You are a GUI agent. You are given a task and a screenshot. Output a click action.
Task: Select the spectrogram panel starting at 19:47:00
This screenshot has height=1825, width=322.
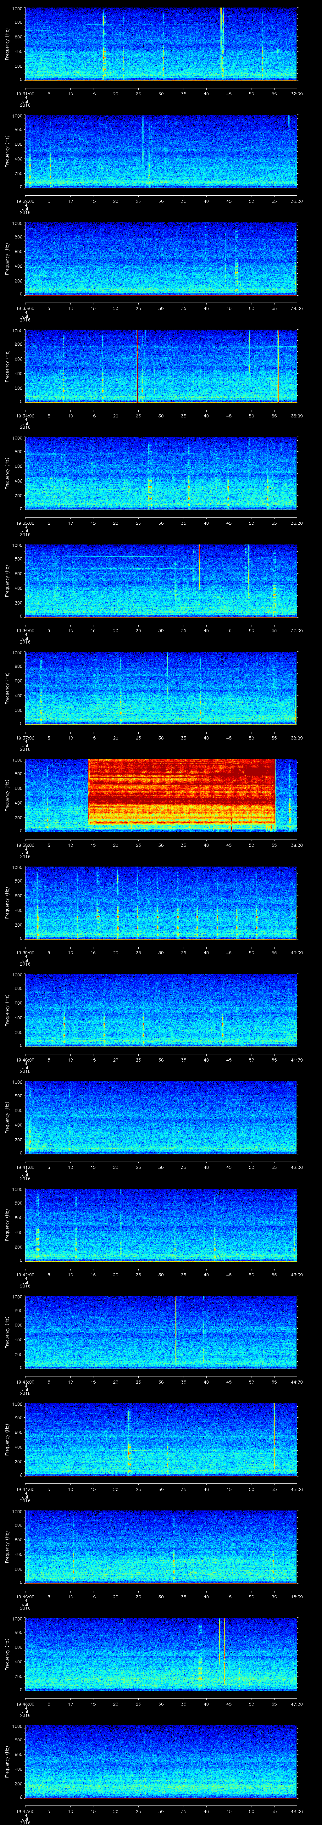pyautogui.click(x=161, y=1761)
